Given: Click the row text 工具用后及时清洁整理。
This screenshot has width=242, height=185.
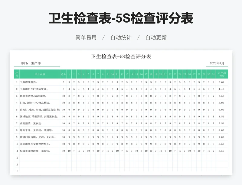Looking at the screenshot, I should pos(34,89).
